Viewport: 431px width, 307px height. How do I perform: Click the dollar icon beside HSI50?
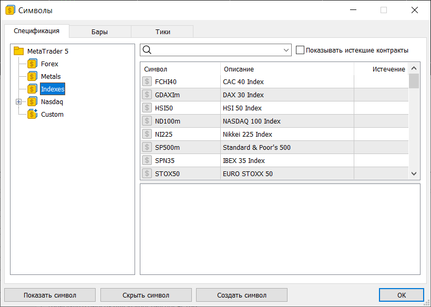147,108
